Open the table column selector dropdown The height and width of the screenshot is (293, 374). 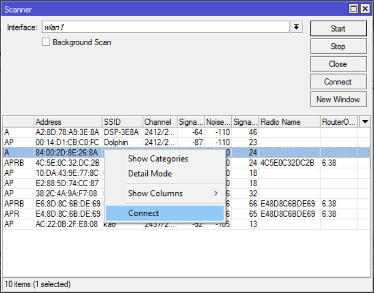click(x=365, y=121)
